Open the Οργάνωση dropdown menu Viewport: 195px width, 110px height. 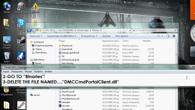point(36,36)
